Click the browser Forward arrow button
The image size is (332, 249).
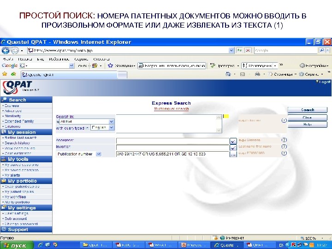pyautogui.click(x=14, y=51)
